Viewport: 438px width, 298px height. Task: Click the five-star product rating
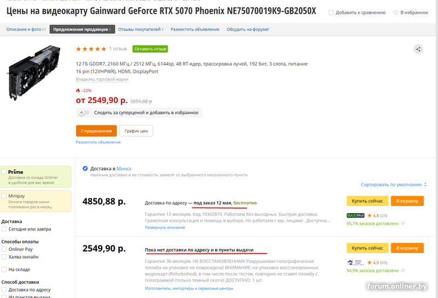pos(91,49)
